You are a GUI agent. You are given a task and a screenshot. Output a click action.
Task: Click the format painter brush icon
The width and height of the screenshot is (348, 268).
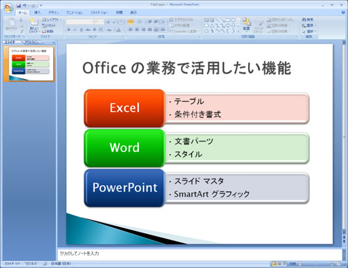pyautogui.click(x=22, y=32)
